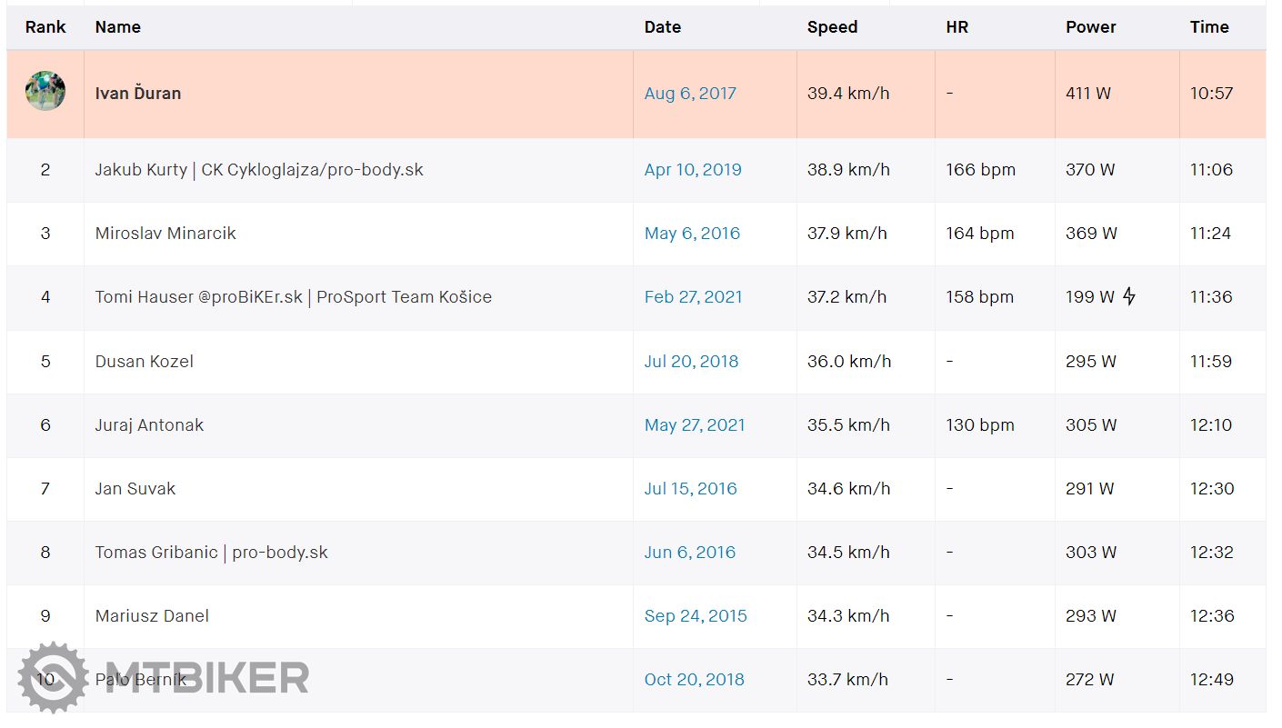The width and height of the screenshot is (1282, 728).
Task: Click the MTBIKER gear logo watermark
Action: pyautogui.click(x=53, y=677)
